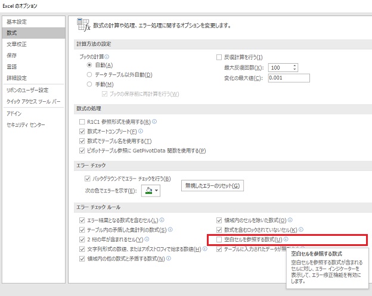Screen dimensions: 372x296
Task: Toggle テーブル内の矛盾した集計列の数式(S) checkbox
Action: [x=82, y=230]
